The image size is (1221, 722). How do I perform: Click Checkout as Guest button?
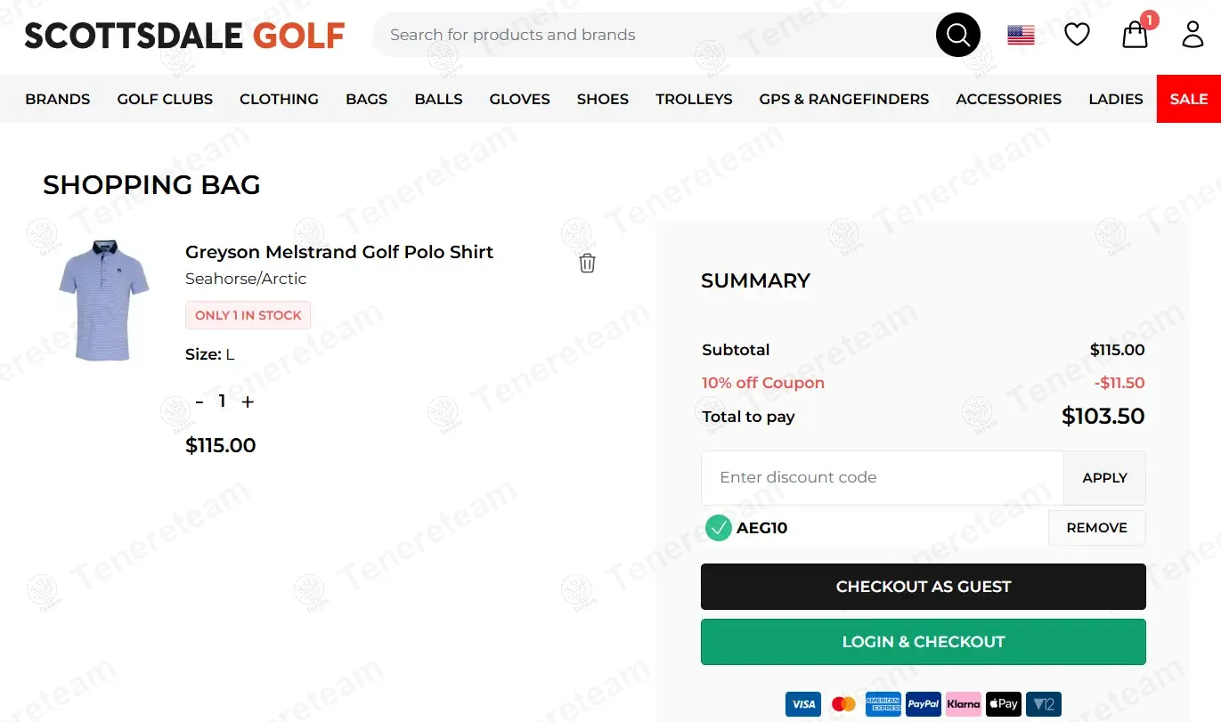click(923, 587)
